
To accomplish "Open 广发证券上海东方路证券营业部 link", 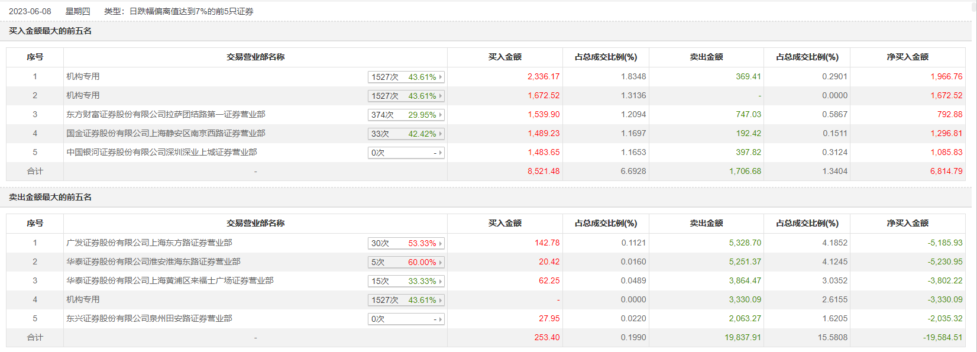I will tap(149, 243).
